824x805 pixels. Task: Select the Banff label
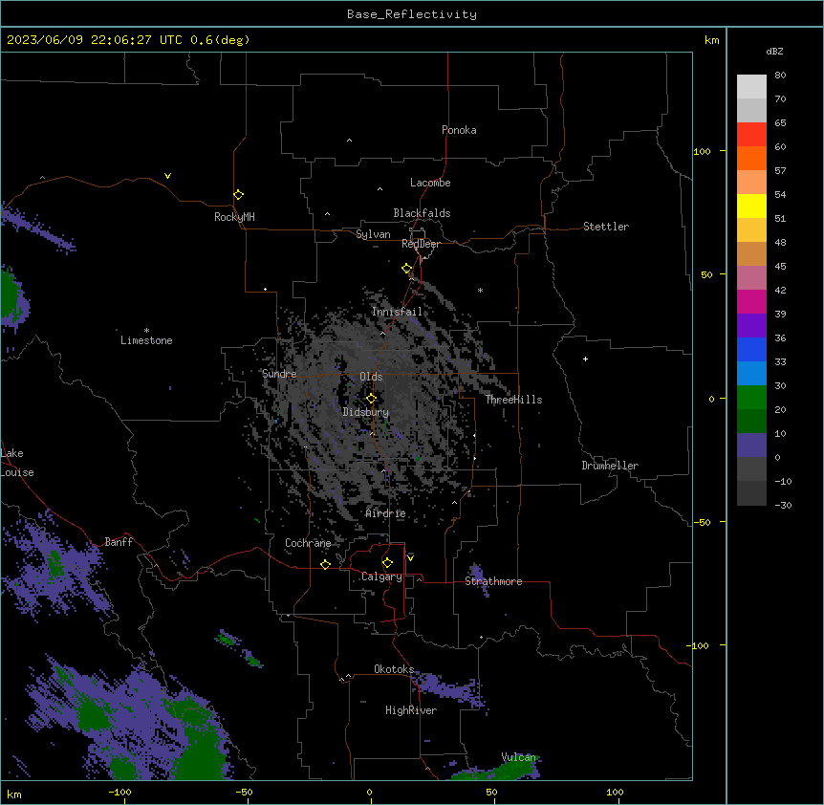click(119, 542)
